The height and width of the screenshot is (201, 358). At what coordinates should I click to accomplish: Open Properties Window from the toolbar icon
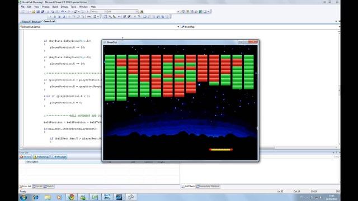pos(187,12)
